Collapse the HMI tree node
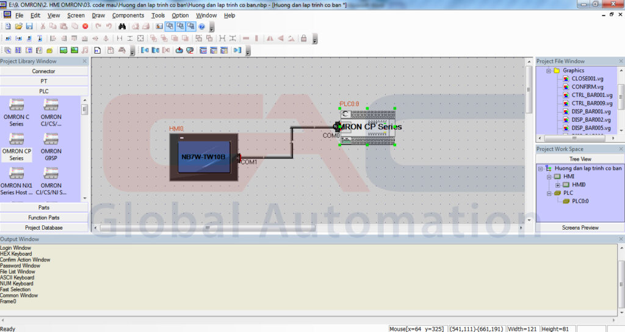The height and width of the screenshot is (332, 625). pos(549,177)
